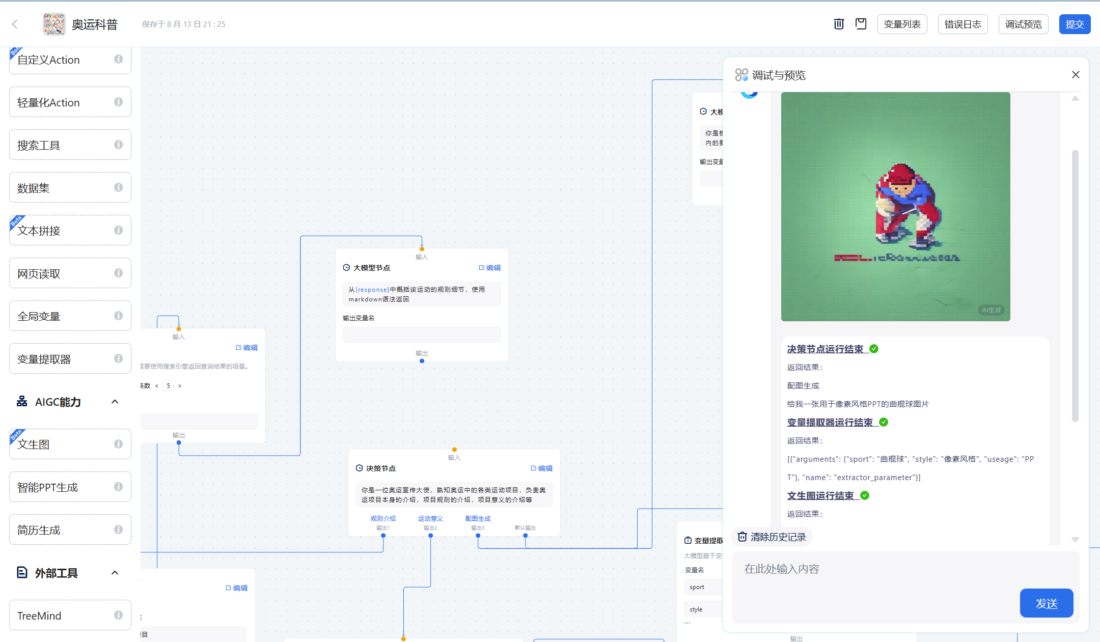Screen dimensions: 1100x642
Task: Click 编辑 on the 决策节点 card
Action: (542, 468)
